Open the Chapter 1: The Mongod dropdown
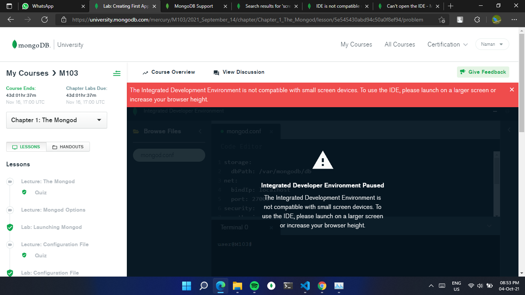The image size is (525, 295). 56,120
